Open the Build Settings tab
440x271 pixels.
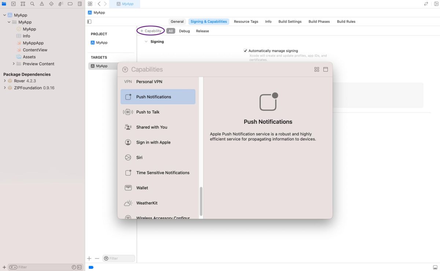click(290, 22)
